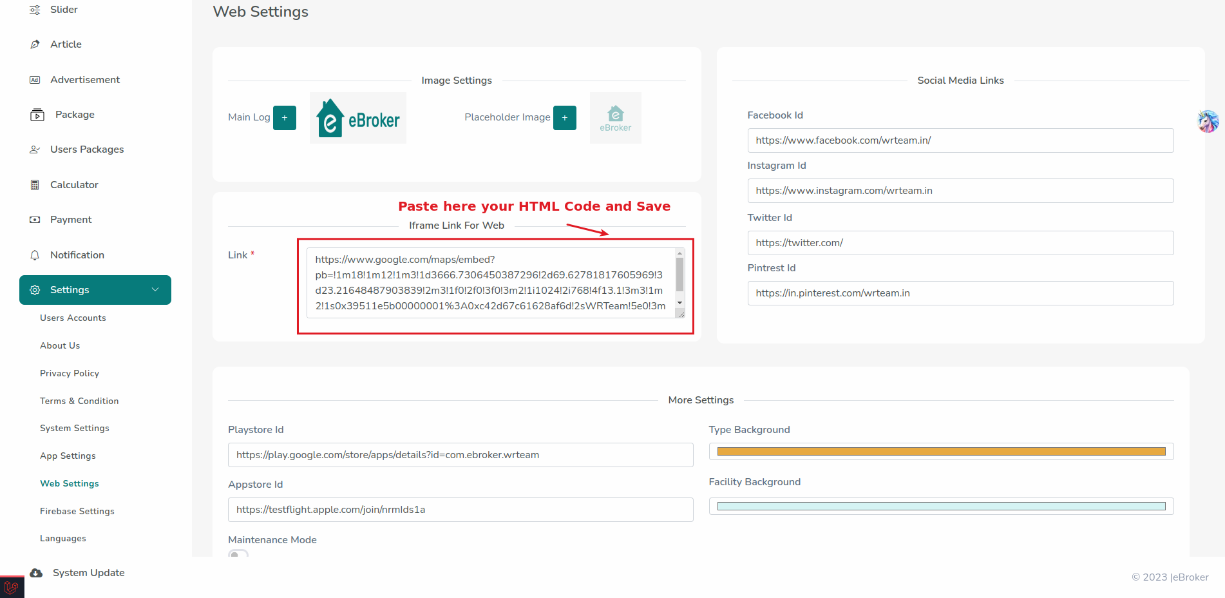Open the placeholder image thumbnail

pyautogui.click(x=616, y=118)
